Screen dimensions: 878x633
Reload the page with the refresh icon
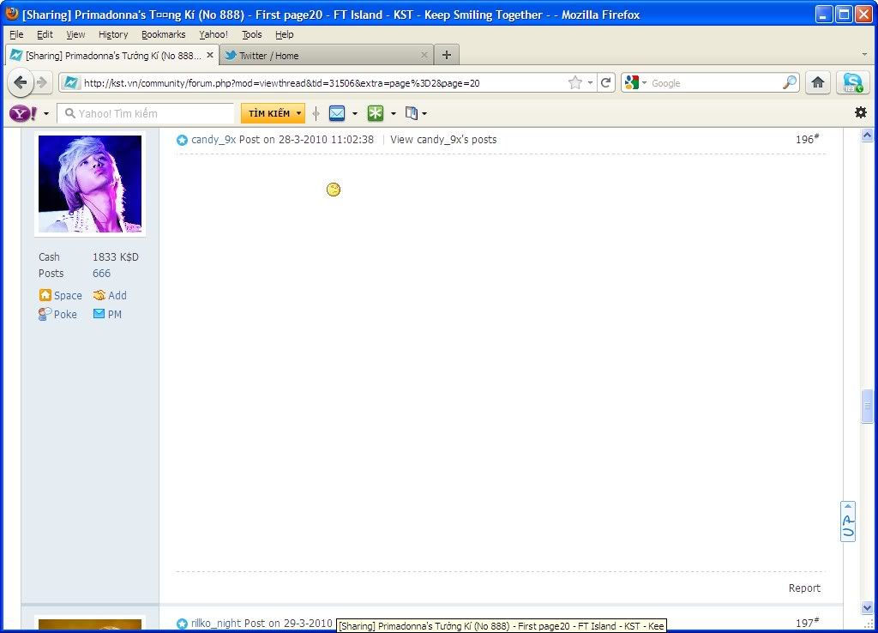tap(606, 83)
